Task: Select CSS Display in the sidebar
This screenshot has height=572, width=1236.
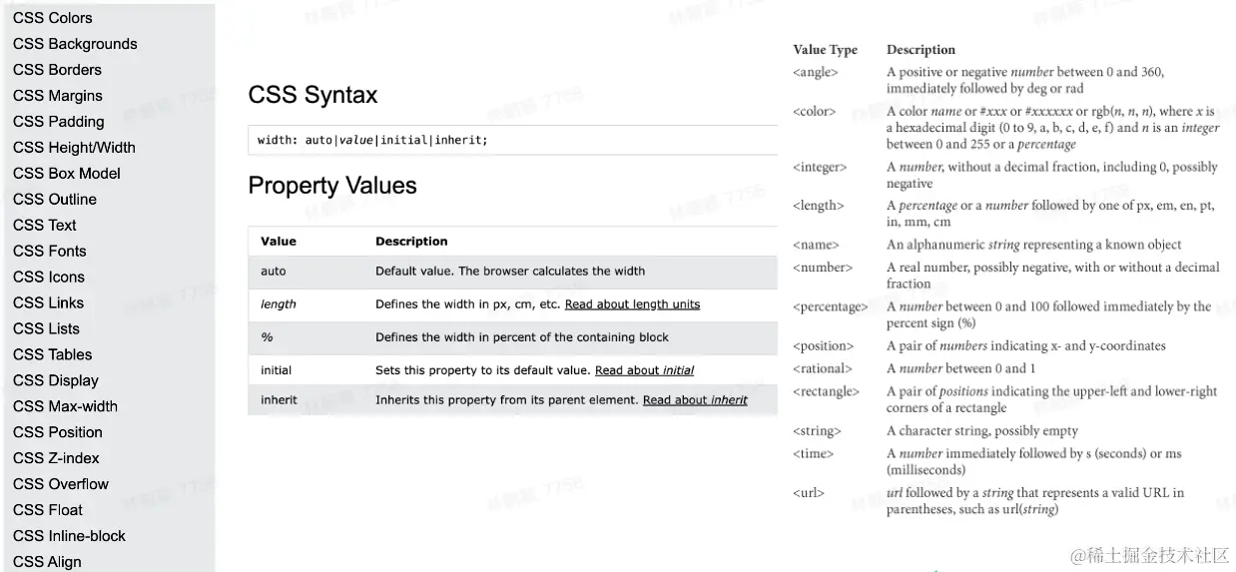Action: pos(56,381)
